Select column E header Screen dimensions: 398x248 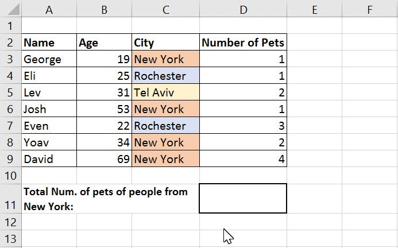(314, 9)
